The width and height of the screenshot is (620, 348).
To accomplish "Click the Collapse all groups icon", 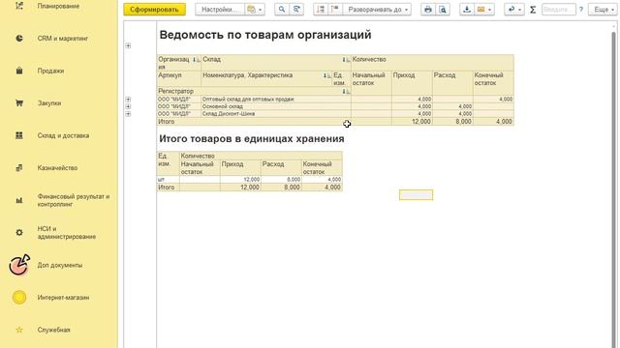I will coord(321,10).
